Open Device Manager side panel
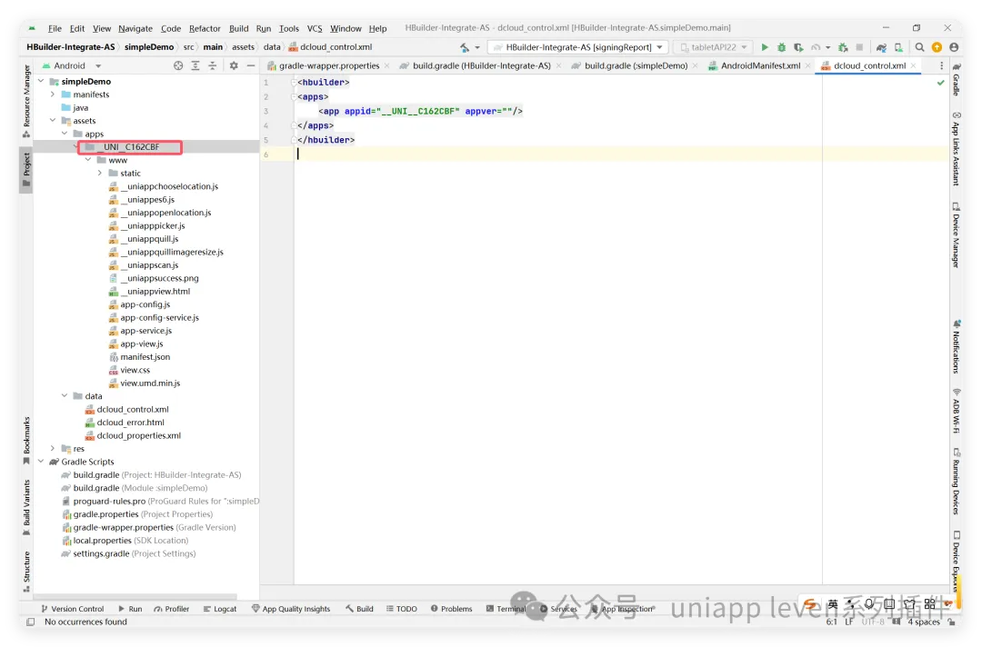 coord(957,235)
